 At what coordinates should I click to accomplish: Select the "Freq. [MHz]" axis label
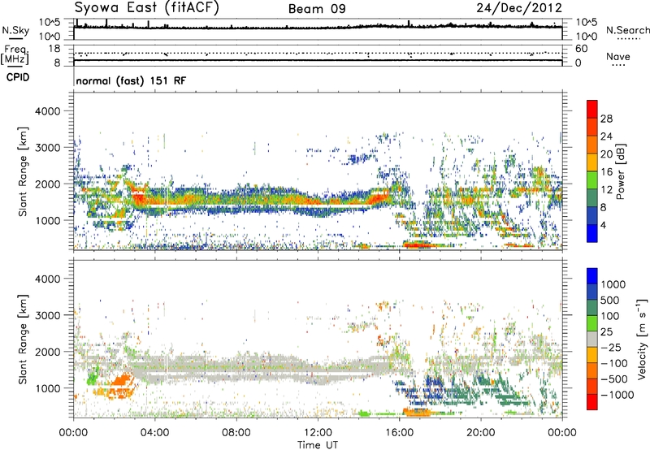click(x=15, y=54)
